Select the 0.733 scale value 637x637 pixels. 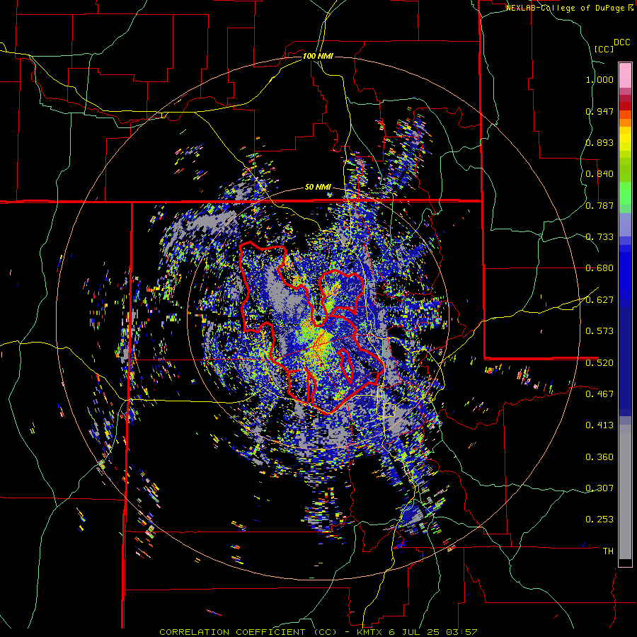599,237
